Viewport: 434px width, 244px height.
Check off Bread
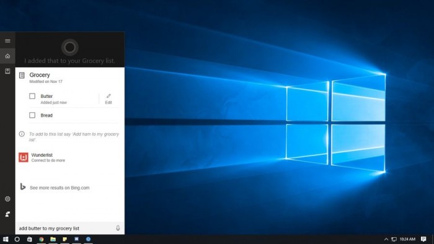(32, 115)
